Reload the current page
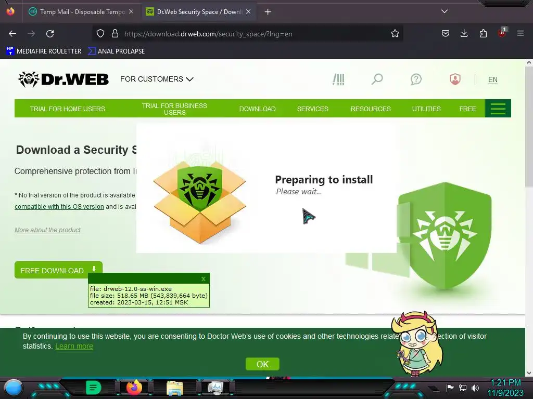 (50, 34)
